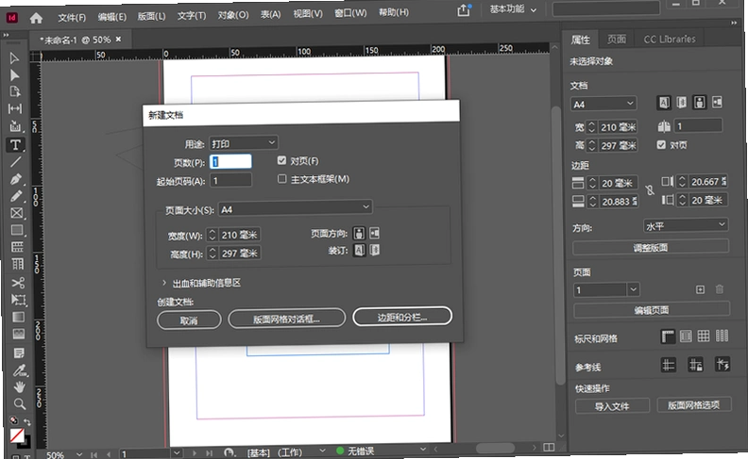Select the Gradient Swatch tool
The image size is (748, 459).
point(19,317)
